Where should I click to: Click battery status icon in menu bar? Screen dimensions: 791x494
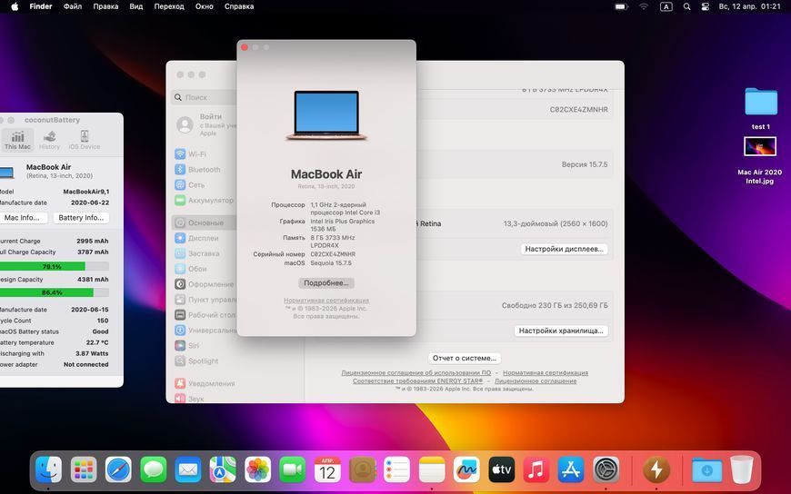click(x=622, y=6)
